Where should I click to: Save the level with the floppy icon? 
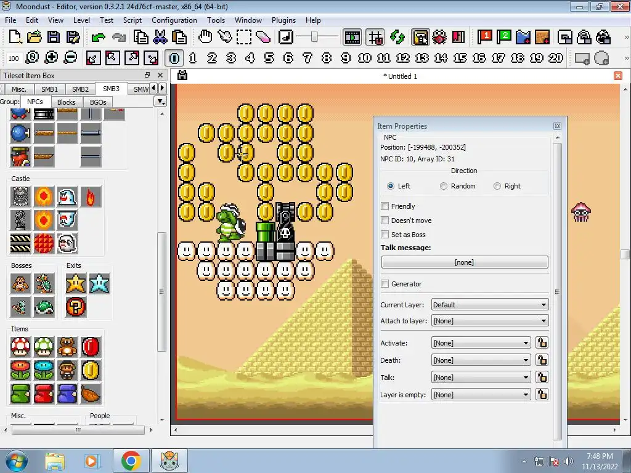coord(54,38)
